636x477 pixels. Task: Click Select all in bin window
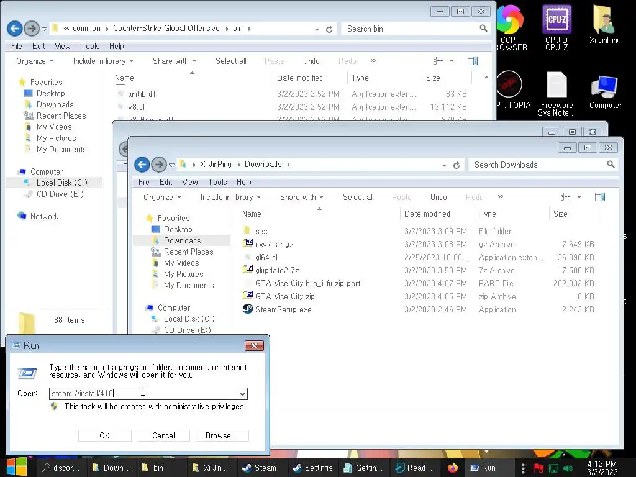click(x=231, y=61)
